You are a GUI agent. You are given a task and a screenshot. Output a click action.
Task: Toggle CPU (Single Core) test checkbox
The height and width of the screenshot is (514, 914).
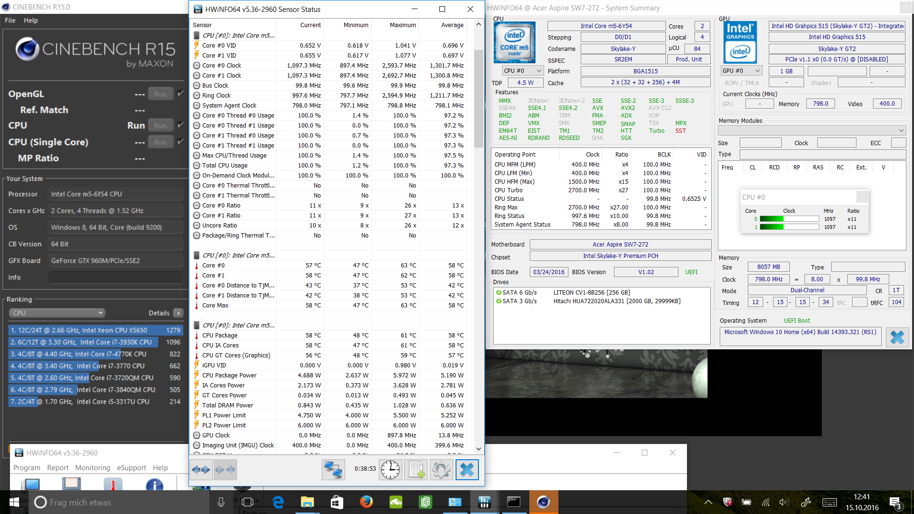(180, 141)
